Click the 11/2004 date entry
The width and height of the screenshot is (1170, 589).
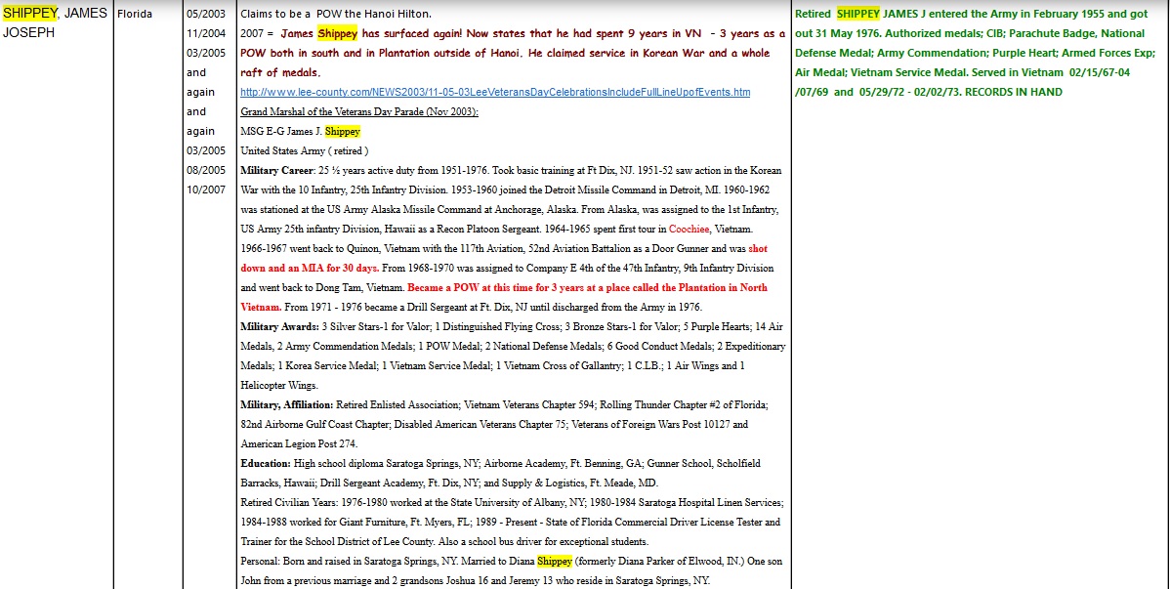(205, 33)
